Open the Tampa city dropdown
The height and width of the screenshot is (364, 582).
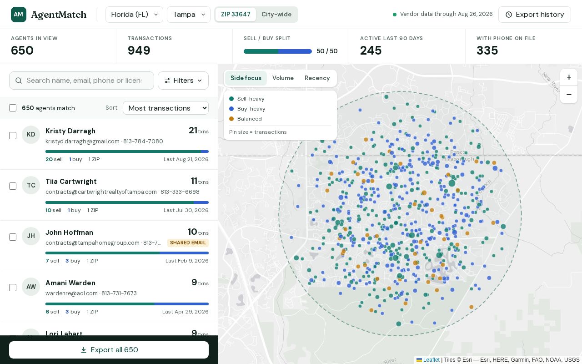tap(189, 15)
